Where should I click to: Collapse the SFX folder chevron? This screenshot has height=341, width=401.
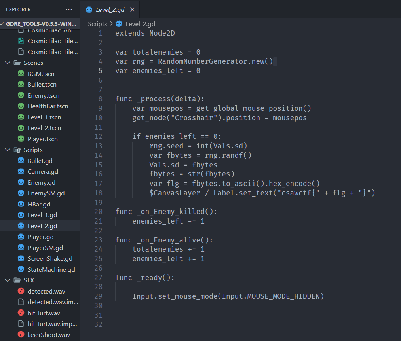(8, 280)
